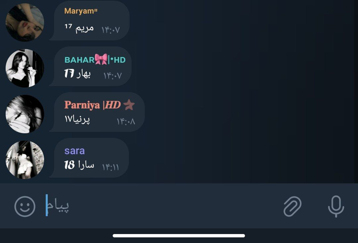Select the مریم 17 message bubble

[x=90, y=21]
